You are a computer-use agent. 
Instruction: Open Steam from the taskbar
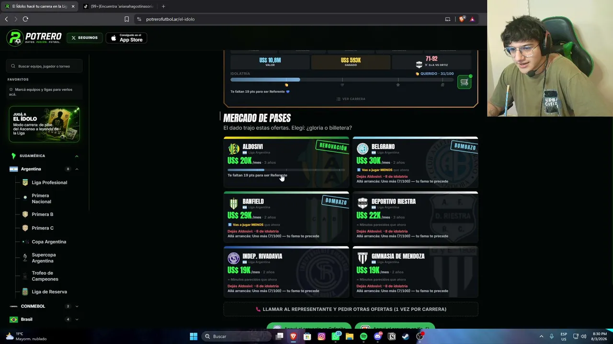click(406, 336)
